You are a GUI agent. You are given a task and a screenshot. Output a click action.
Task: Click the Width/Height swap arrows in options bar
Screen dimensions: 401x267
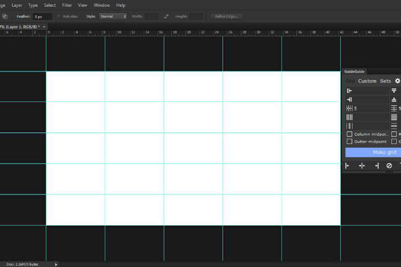[166, 16]
